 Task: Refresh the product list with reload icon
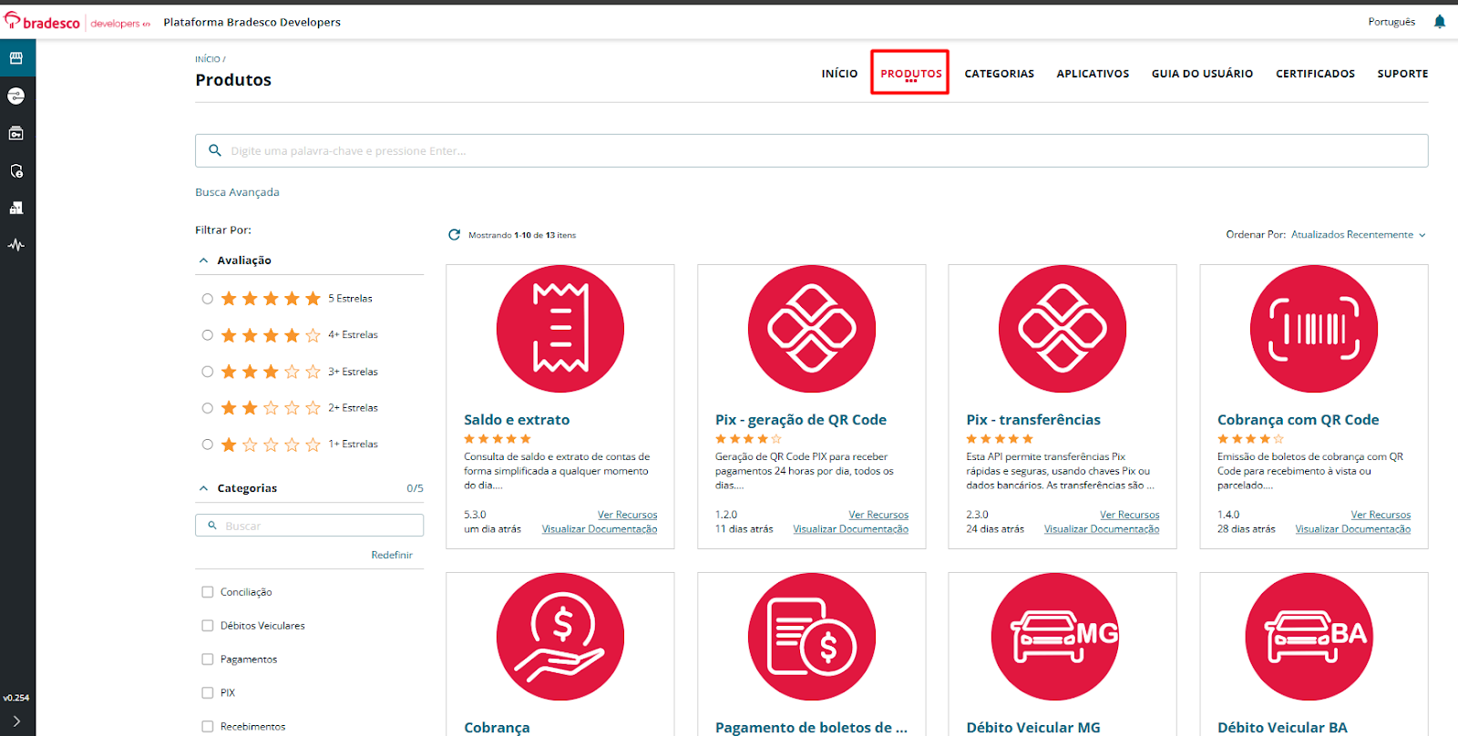454,235
